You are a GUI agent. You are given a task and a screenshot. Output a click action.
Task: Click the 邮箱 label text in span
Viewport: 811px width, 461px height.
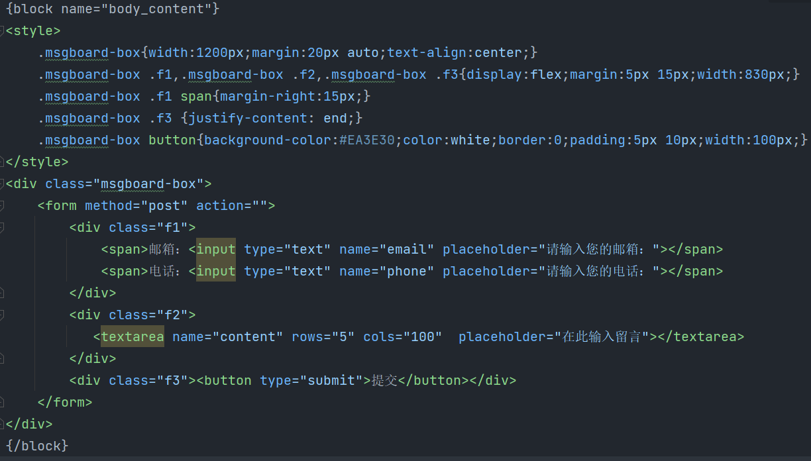tap(162, 249)
